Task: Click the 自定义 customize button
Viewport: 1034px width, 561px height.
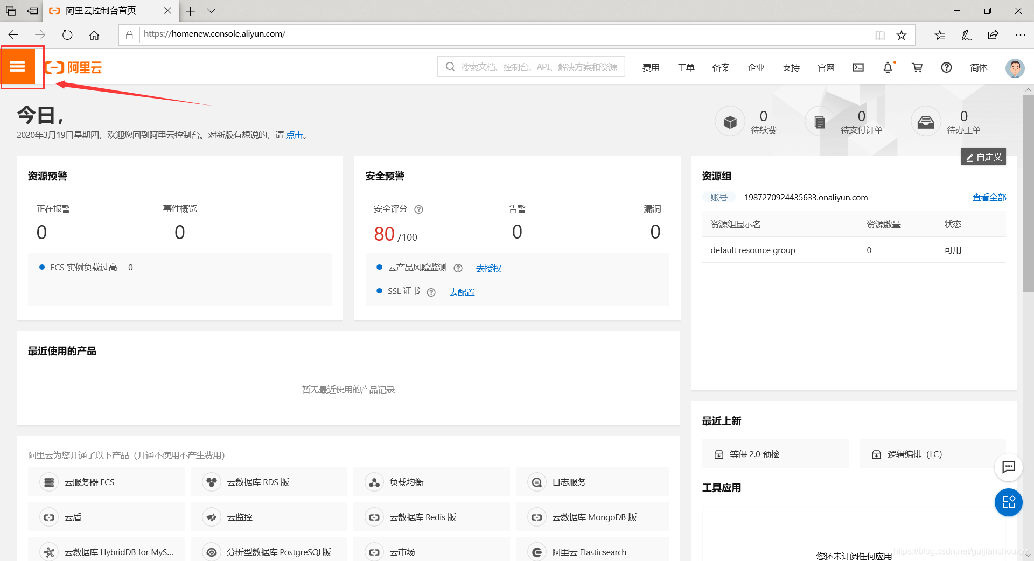Action: 983,157
